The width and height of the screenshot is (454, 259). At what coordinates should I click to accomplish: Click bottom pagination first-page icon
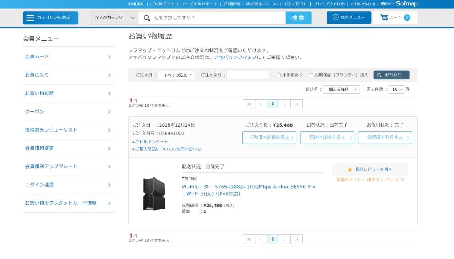pyautogui.click(x=249, y=239)
